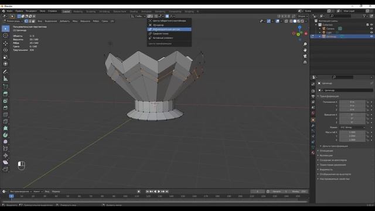Jump to the timeline start frame
Image resolution: width=375 pixels, height=211 pixels.
147,192
